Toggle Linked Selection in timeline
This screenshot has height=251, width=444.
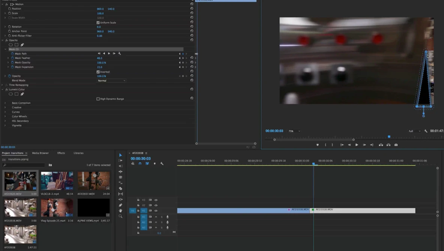click(147, 164)
